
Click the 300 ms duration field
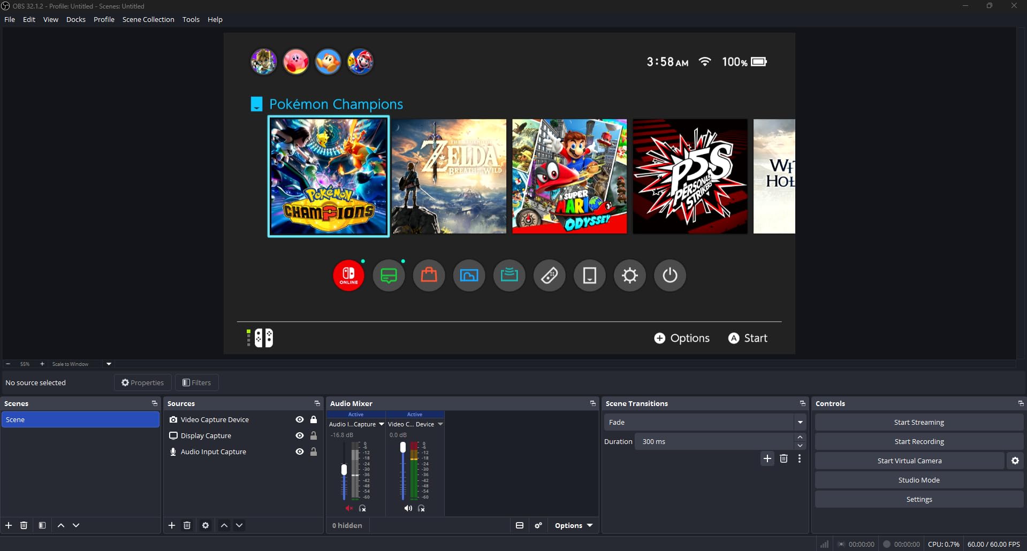point(715,441)
